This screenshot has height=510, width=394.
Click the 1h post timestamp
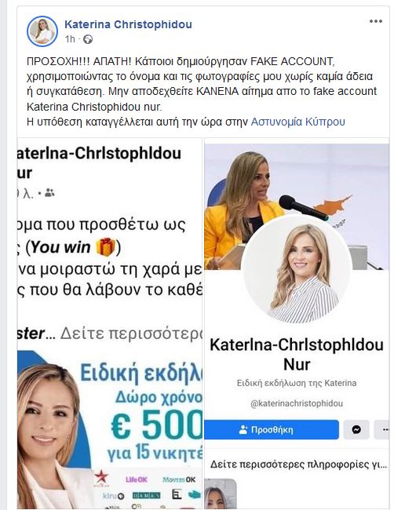(70, 39)
